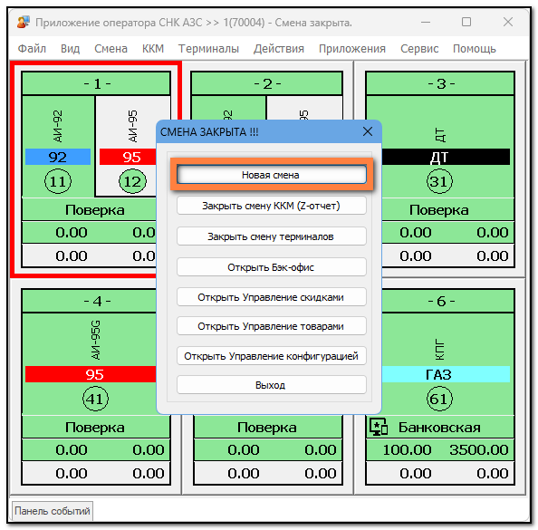Open the ККМ menu
Viewport: 538px width, 530px height.
tap(153, 49)
